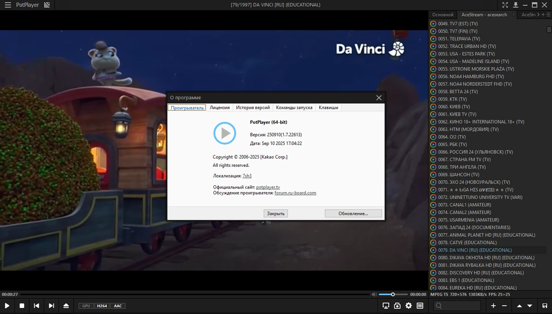Select 0052. TRACE URBAN HD playlist entry
The height and width of the screenshot is (314, 552).
488,46
